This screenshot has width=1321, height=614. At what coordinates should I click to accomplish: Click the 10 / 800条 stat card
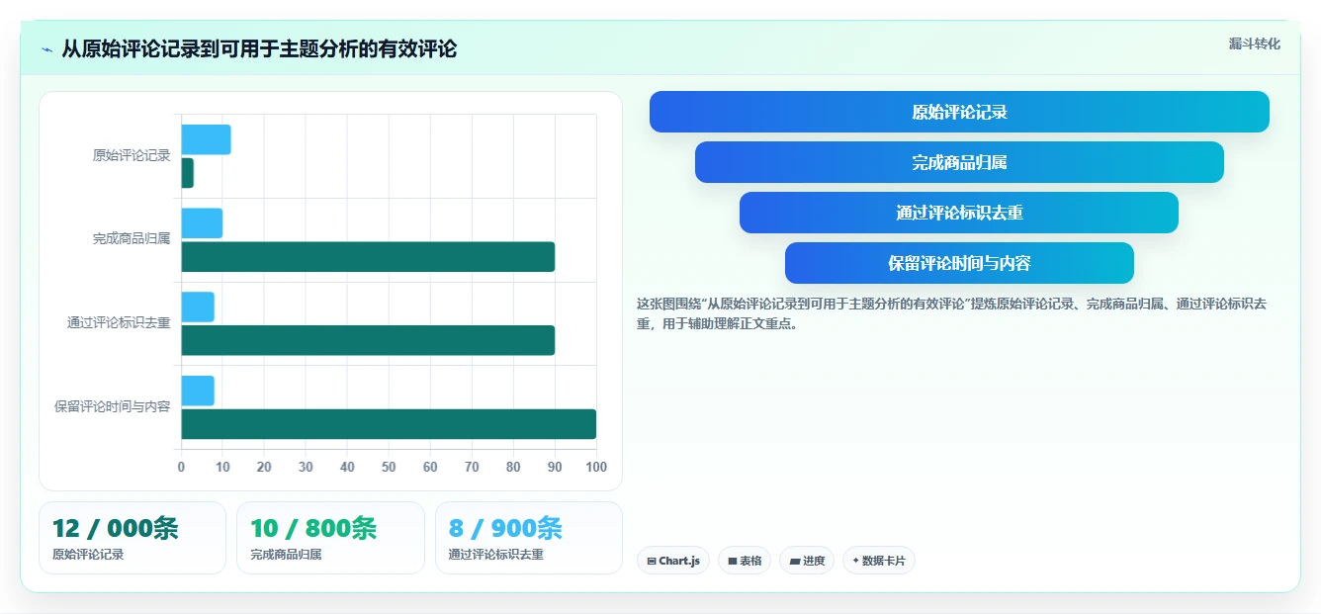tap(330, 538)
